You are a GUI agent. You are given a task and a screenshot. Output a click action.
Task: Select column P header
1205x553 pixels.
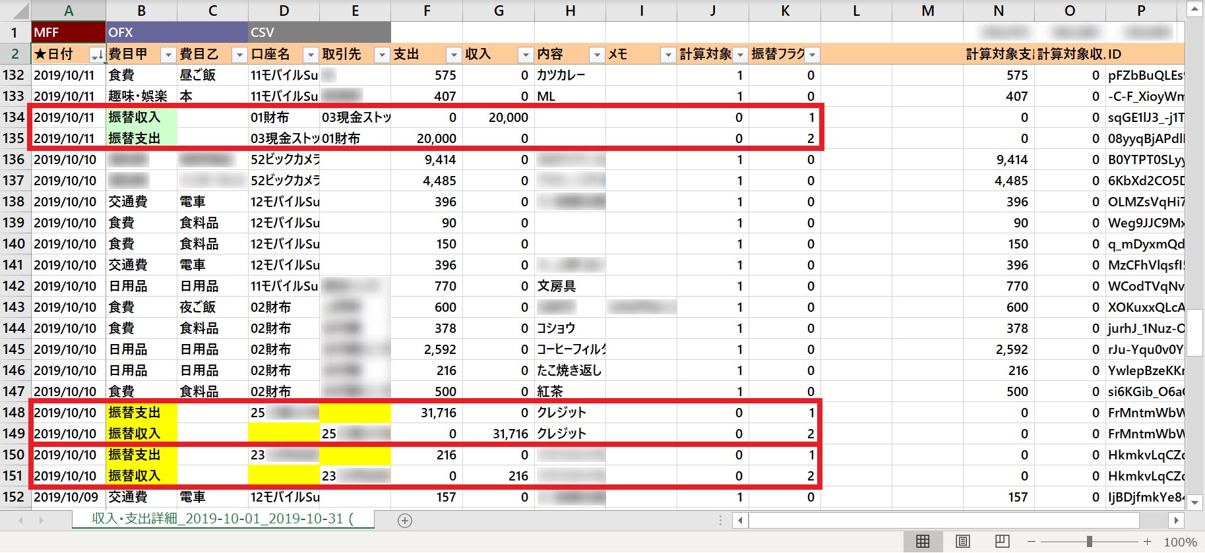(1142, 11)
